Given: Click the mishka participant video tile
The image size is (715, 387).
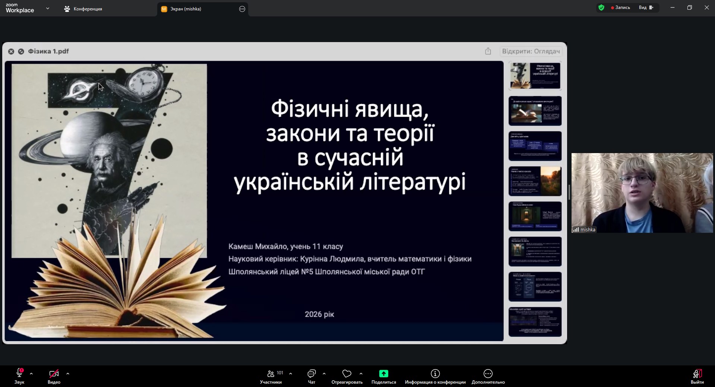Looking at the screenshot, I should point(642,193).
